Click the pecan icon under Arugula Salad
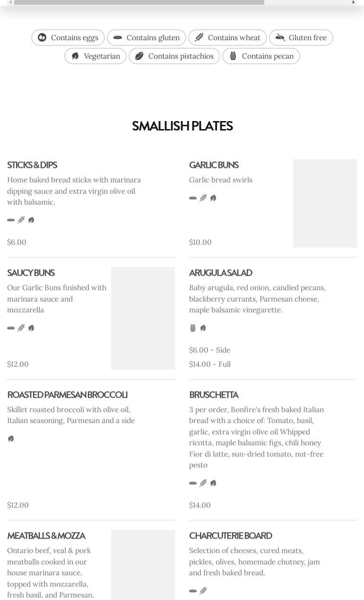 click(x=193, y=328)
